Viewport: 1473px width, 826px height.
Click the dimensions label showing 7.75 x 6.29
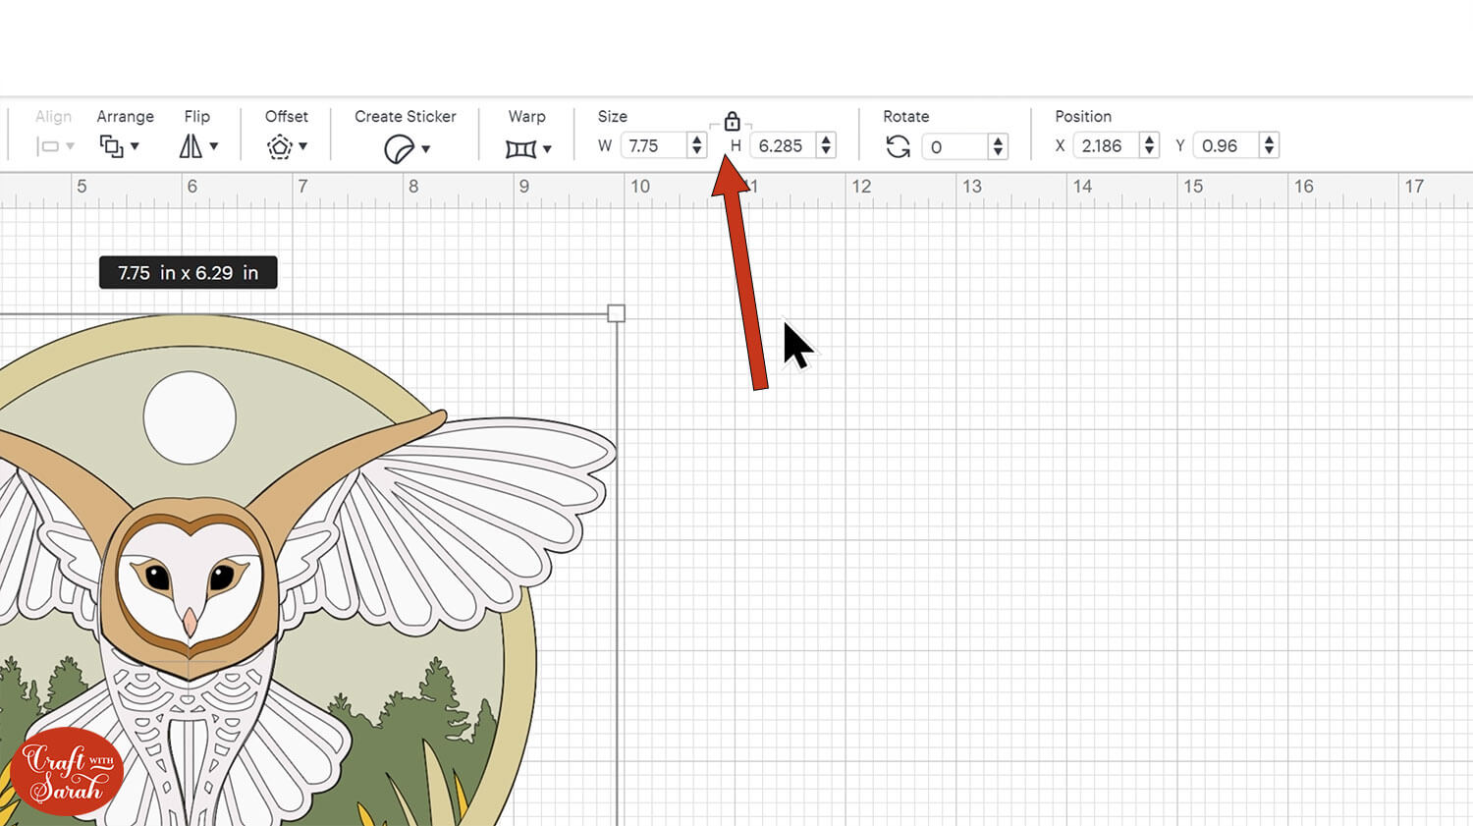point(188,272)
